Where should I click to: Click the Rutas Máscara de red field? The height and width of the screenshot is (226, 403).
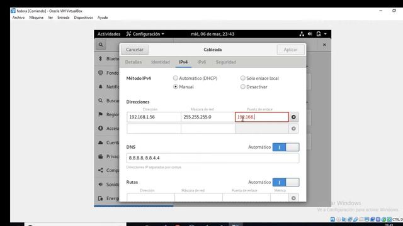198,198
